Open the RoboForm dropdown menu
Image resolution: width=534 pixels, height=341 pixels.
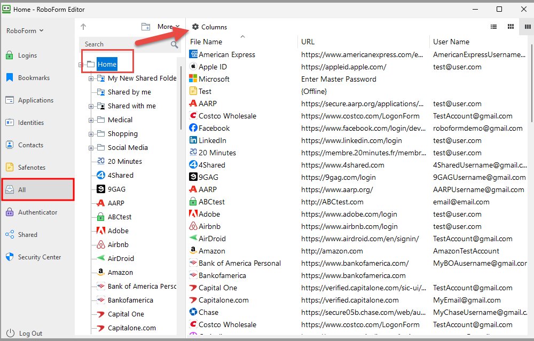(x=25, y=30)
